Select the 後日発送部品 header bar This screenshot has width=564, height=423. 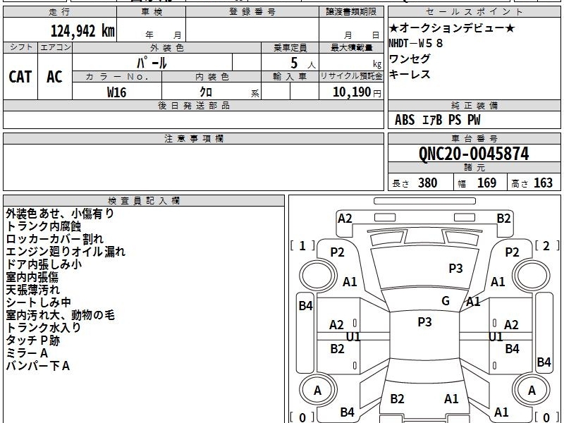[x=193, y=106]
